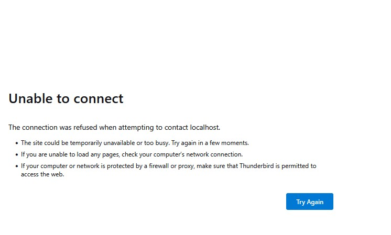This screenshot has width=391, height=235.
Task: Click the "Unable to connect" heading
Action: (x=66, y=98)
